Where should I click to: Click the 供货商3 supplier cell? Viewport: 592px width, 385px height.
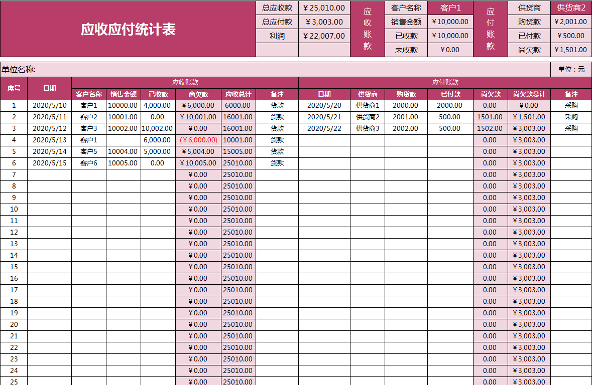[x=368, y=128]
